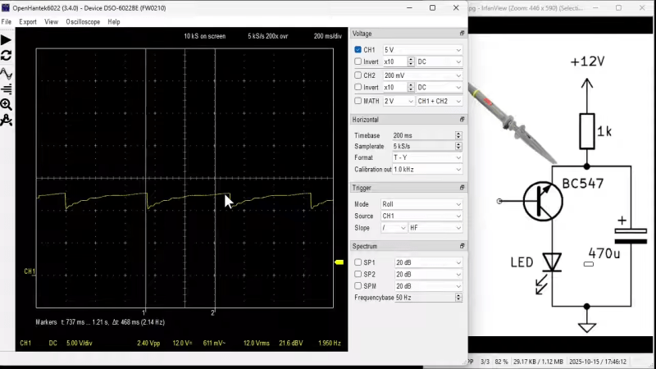This screenshot has height=369, width=656.
Task: Click the yellow trigger level marker arrow
Action: (x=339, y=262)
